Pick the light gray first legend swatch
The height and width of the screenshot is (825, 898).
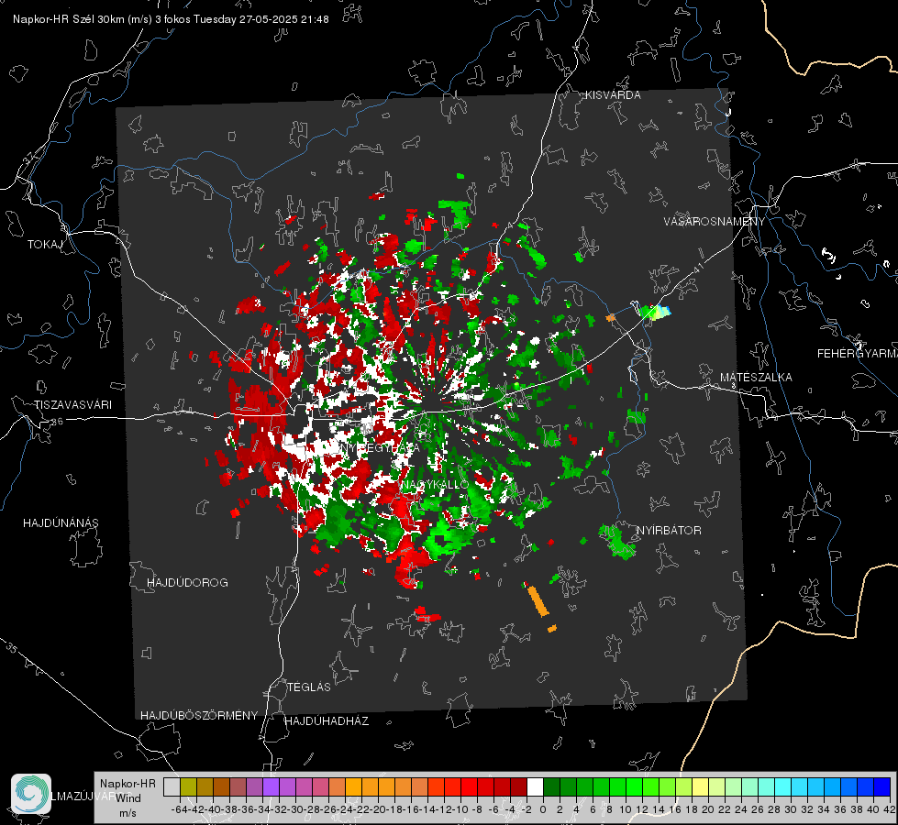click(x=172, y=786)
